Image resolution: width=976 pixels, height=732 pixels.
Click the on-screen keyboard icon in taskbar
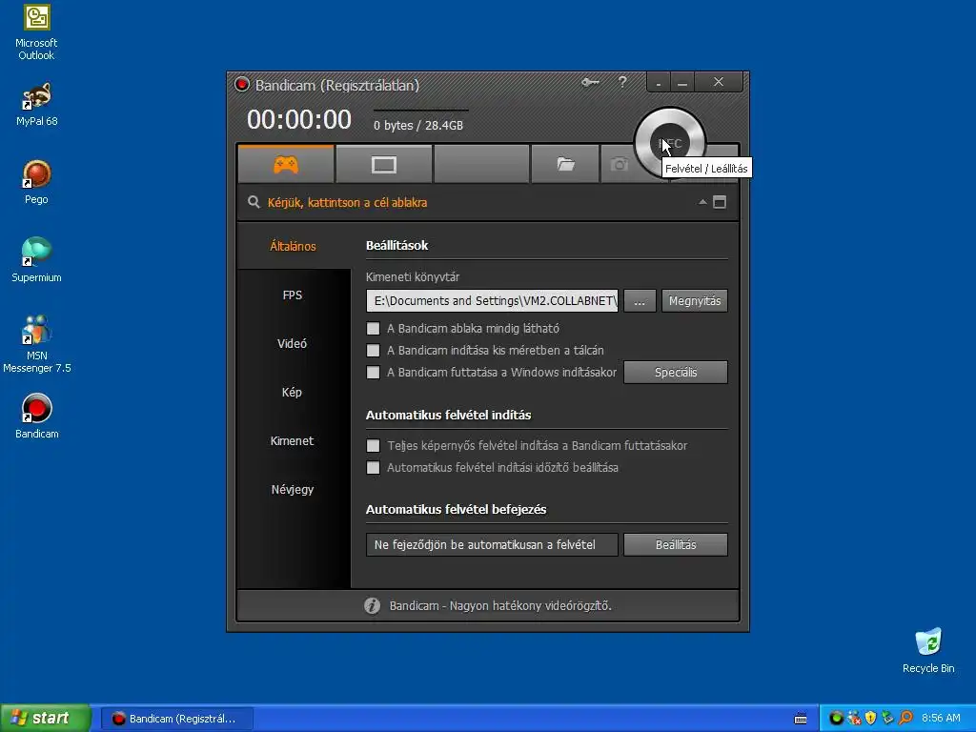pos(801,719)
